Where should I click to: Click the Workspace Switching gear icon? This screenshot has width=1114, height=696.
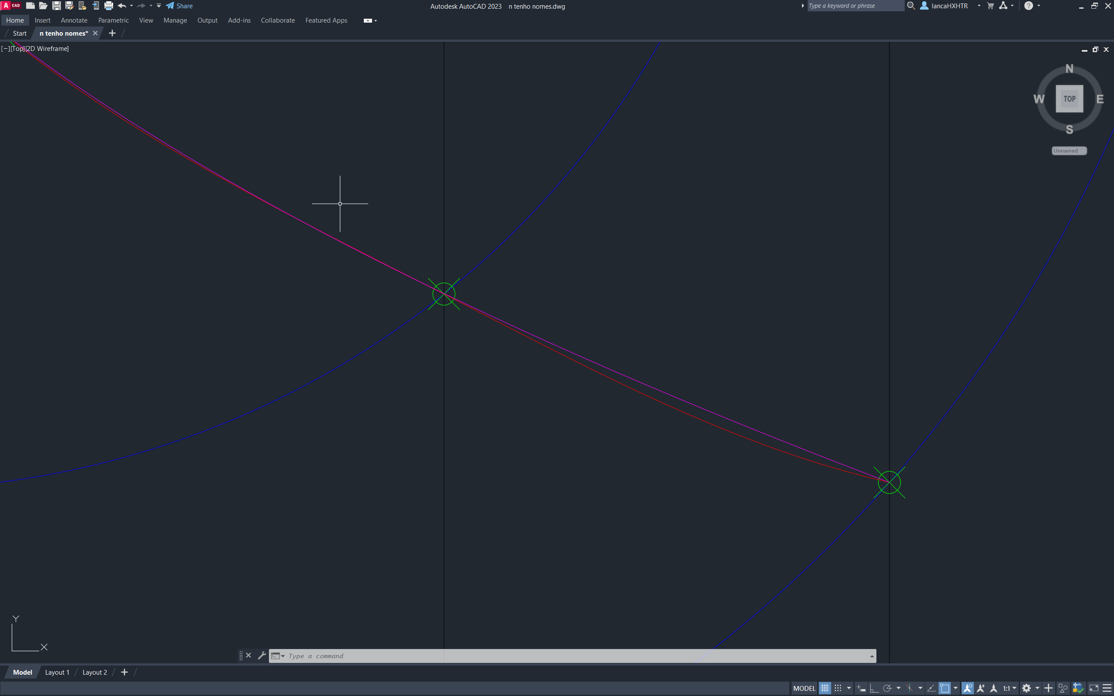coord(1026,688)
